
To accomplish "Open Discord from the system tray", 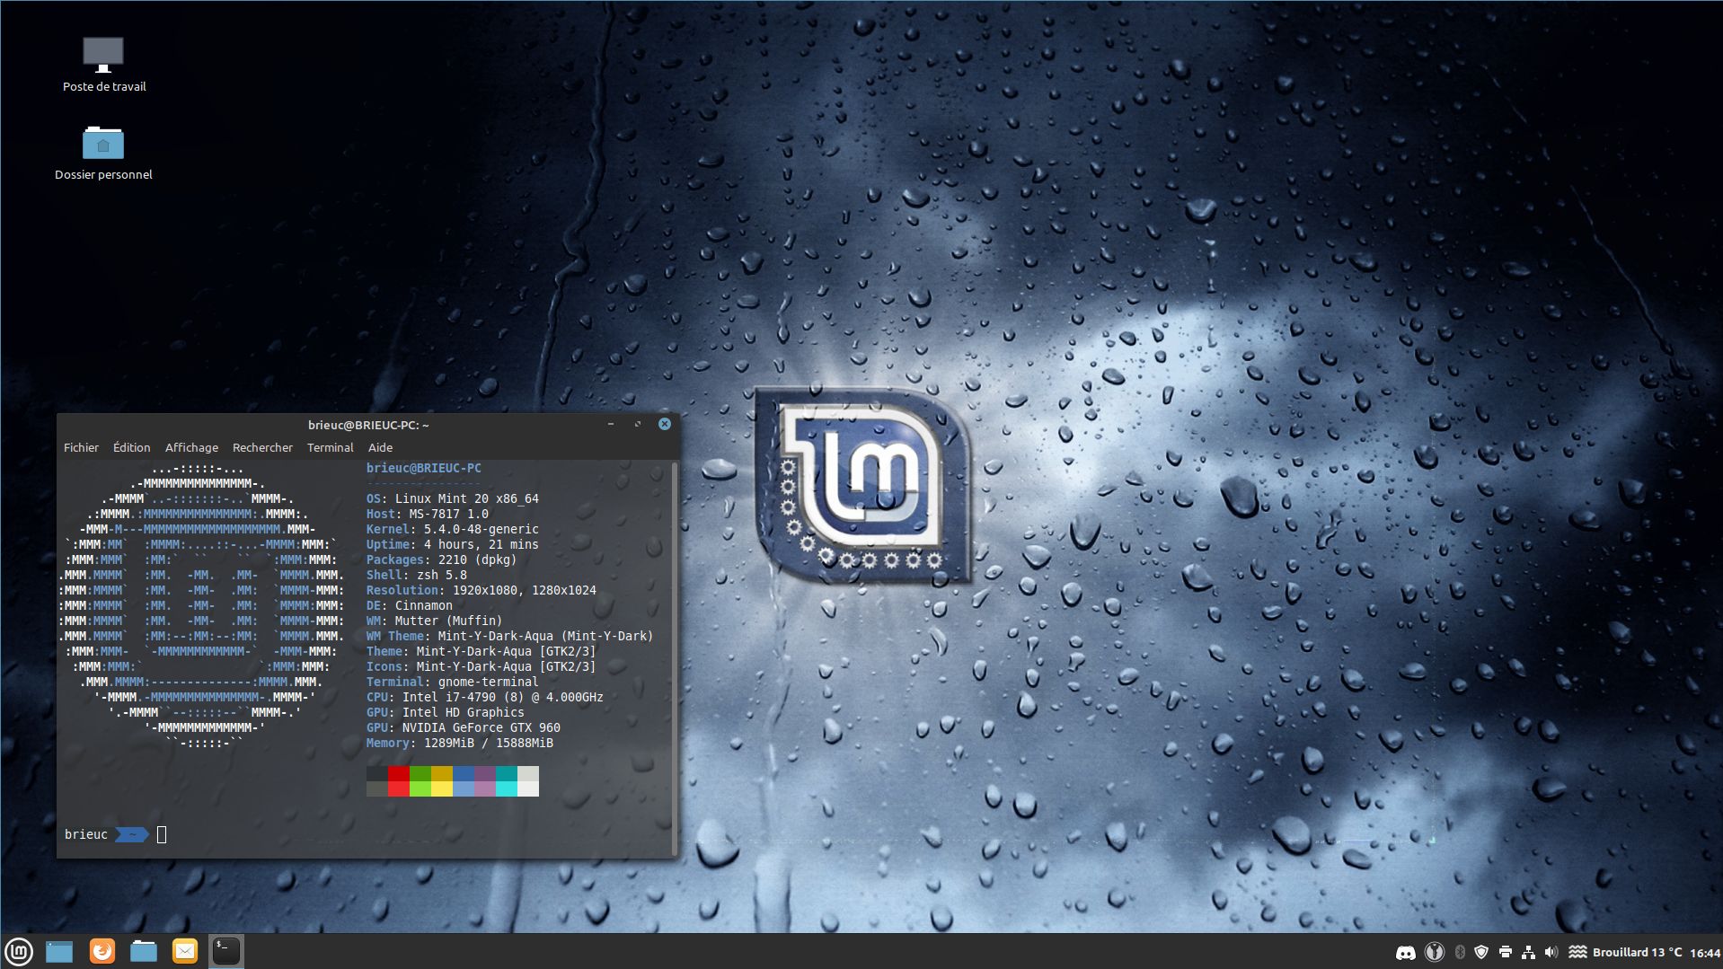I will (1407, 951).
